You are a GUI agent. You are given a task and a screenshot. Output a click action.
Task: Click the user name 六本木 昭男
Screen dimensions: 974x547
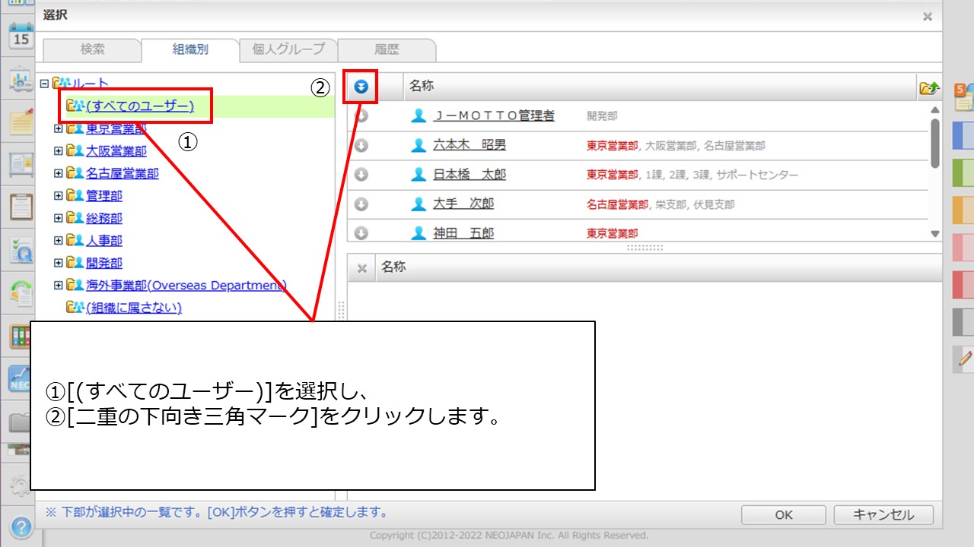(469, 145)
